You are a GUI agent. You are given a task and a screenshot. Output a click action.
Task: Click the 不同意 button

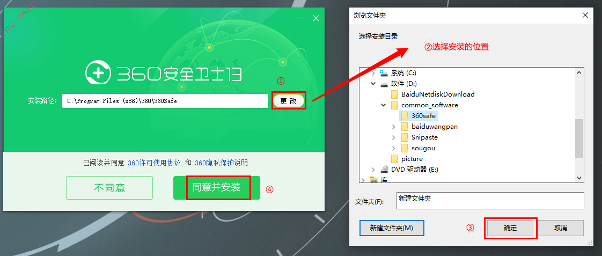(x=109, y=188)
